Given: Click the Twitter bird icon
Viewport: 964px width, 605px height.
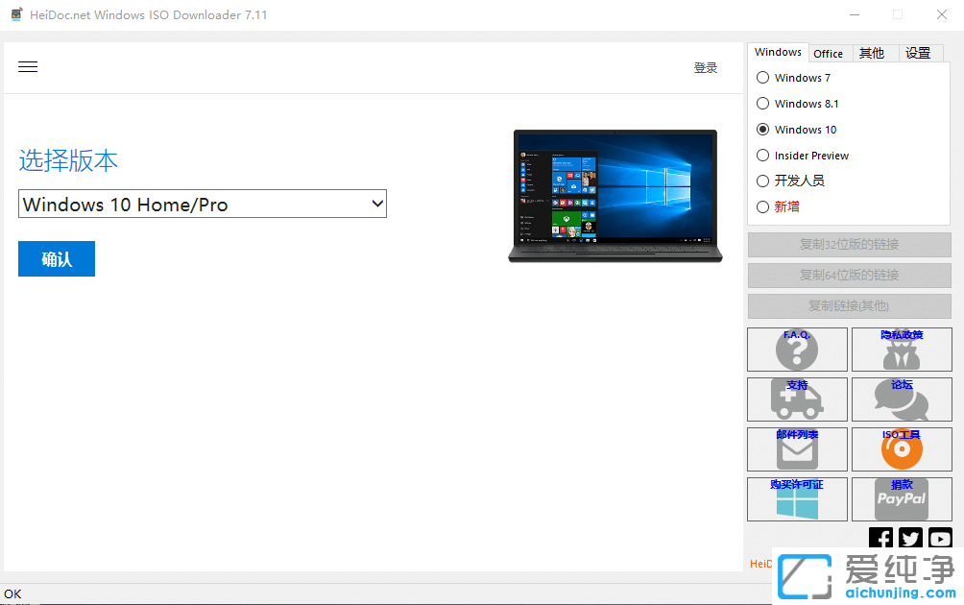Looking at the screenshot, I should (910, 539).
